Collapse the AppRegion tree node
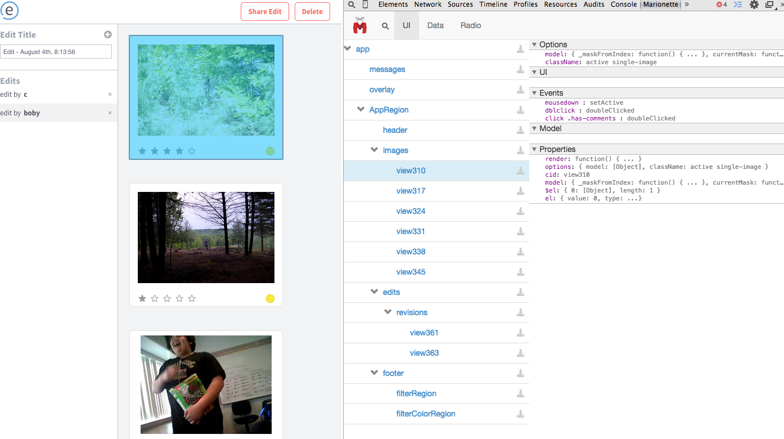The height and width of the screenshot is (439, 784). pyautogui.click(x=361, y=110)
